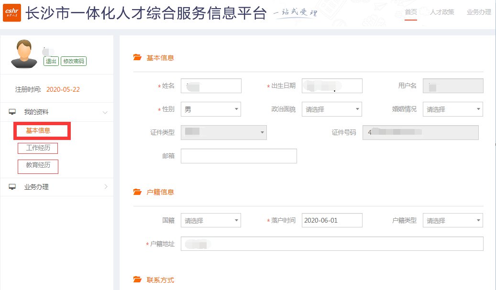Click the cshr logo icon
The image size is (496, 290).
[11, 13]
